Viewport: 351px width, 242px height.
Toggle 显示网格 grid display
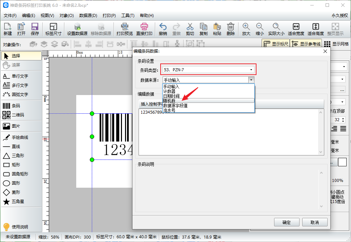pyautogui.click(x=336, y=44)
